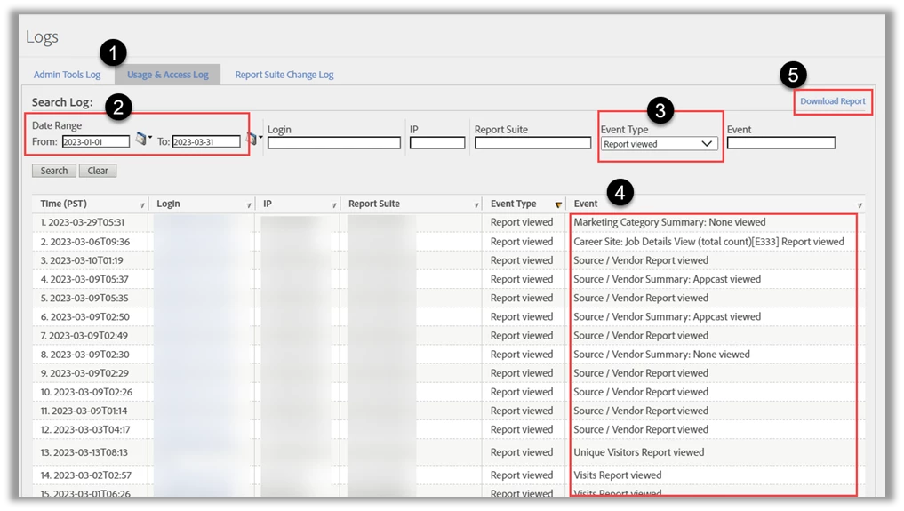Viewport: 904px width, 511px height.
Task: Open the From date calendar picker
Action: coord(142,139)
